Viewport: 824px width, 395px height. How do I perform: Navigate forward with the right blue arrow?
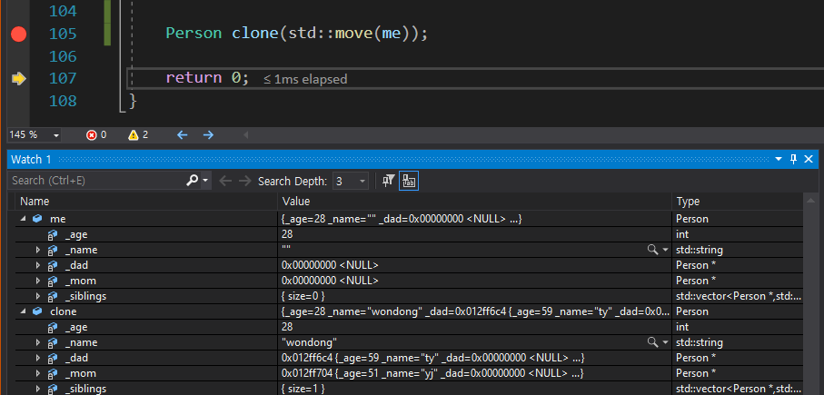coord(208,135)
